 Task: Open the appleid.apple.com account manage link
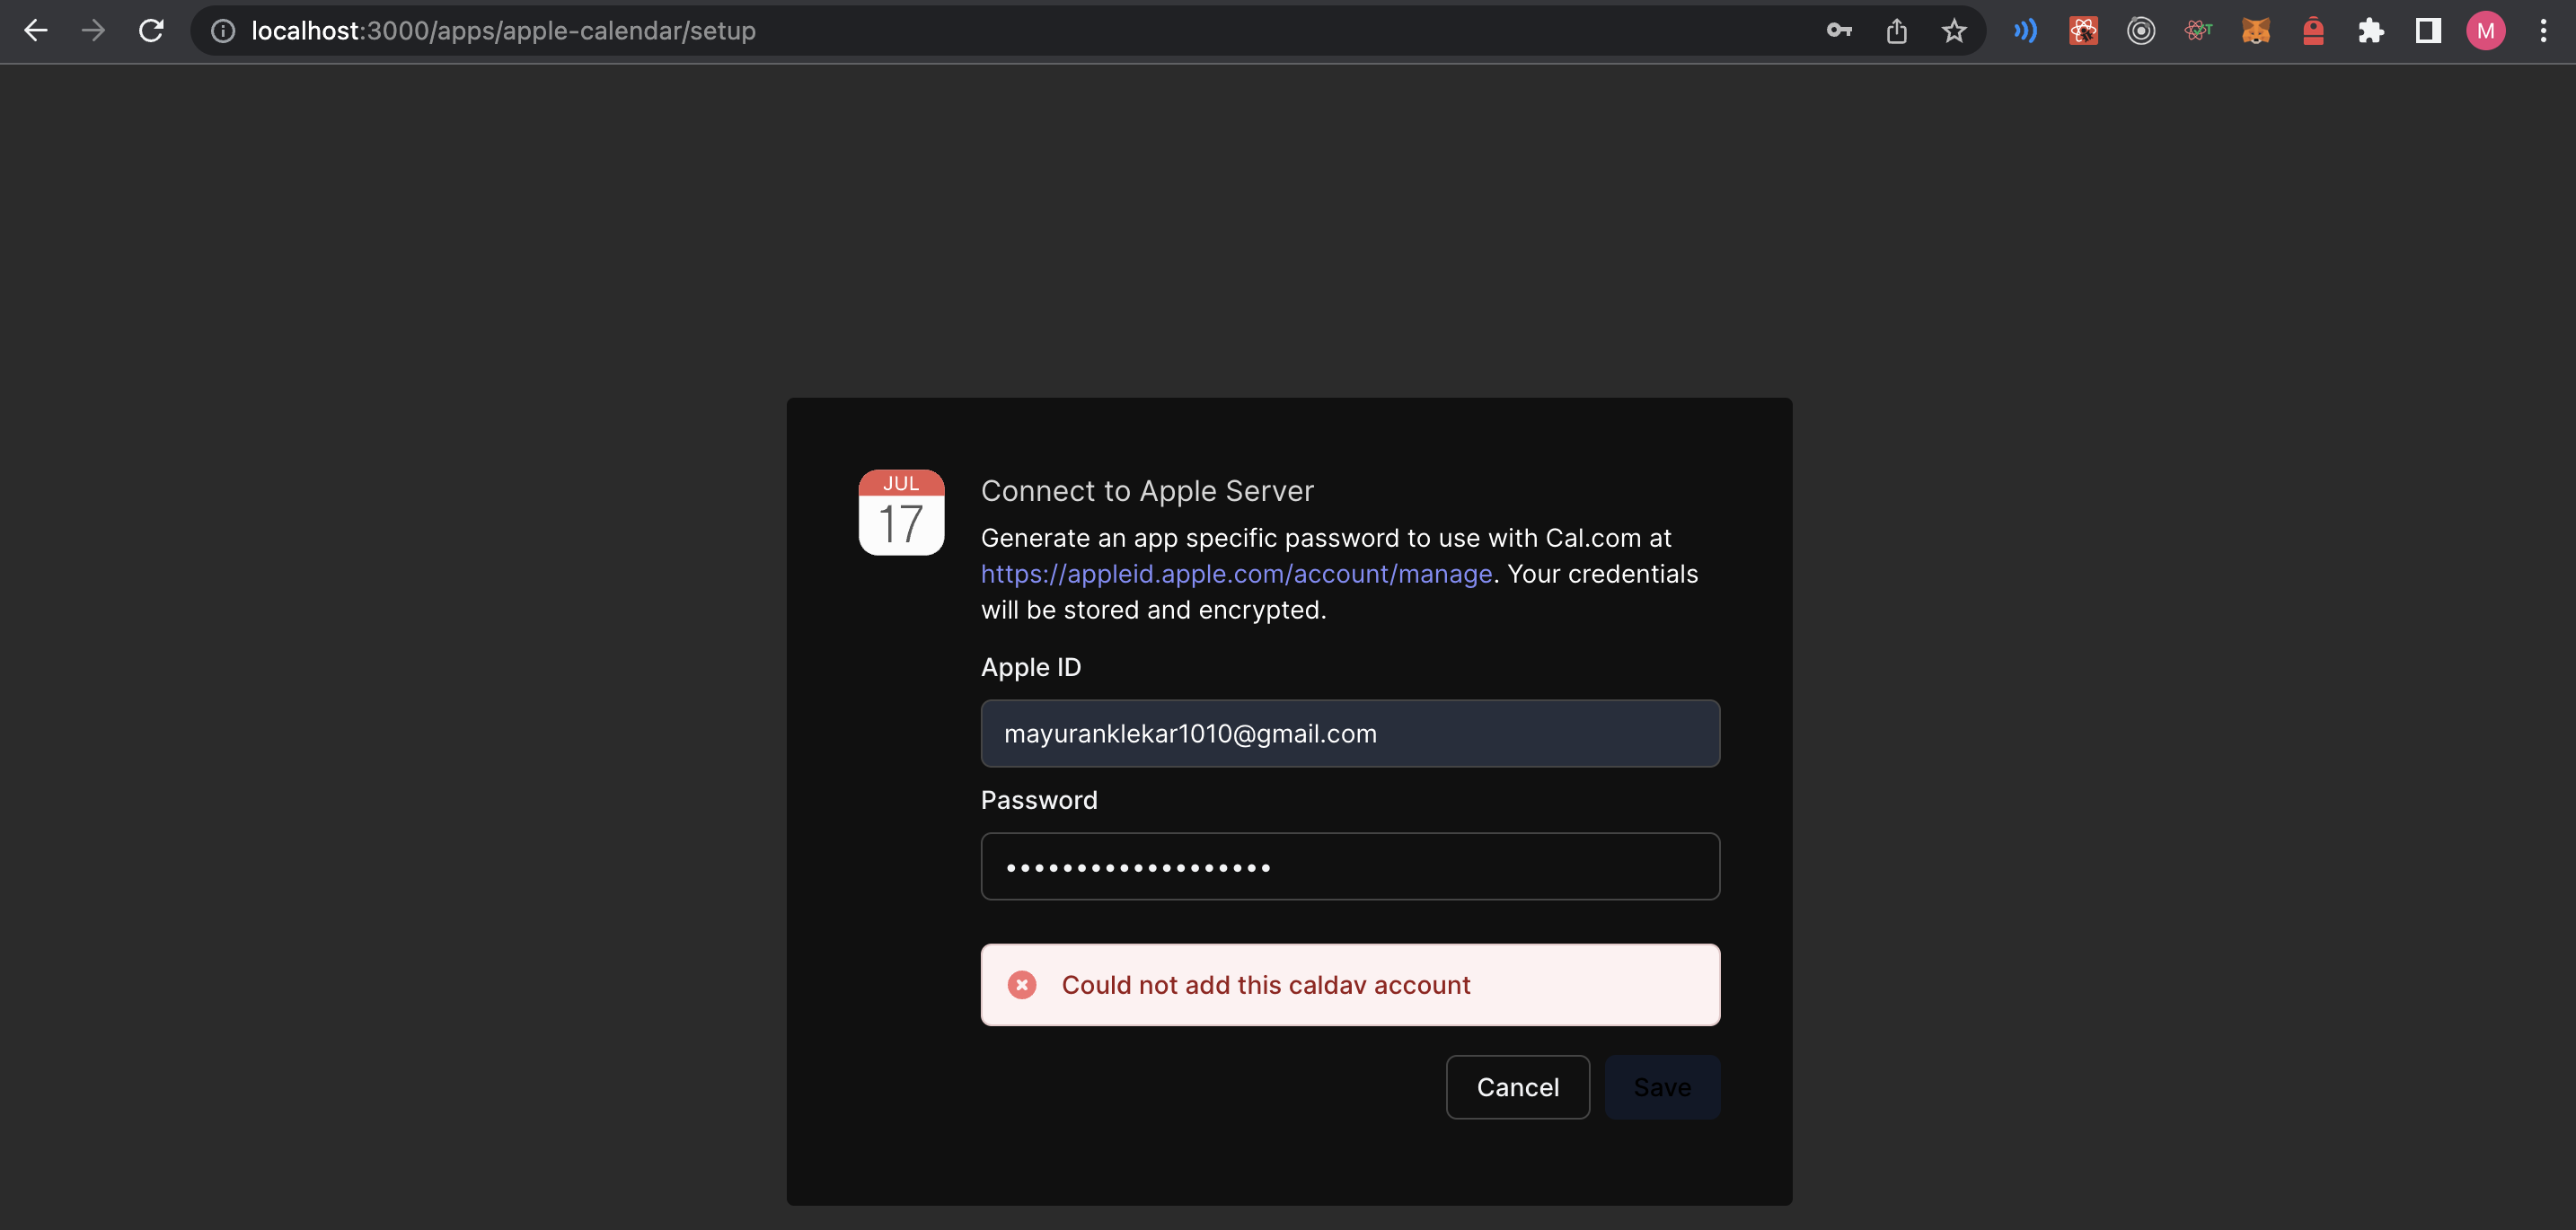tap(1236, 574)
